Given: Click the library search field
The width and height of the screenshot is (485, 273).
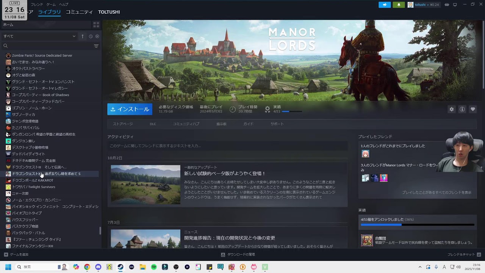Looking at the screenshot, I should coord(47,46).
